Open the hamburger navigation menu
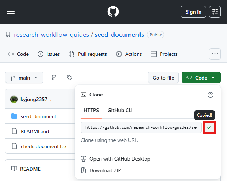This screenshot has height=181, width=227. pos(11,11)
